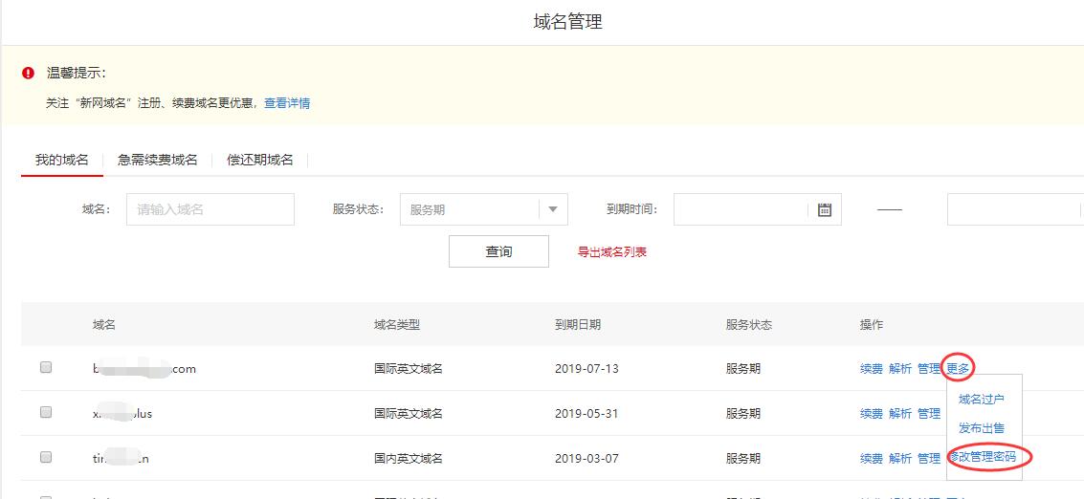Click 续费 in the 2019-03-07 row
This screenshot has width=1084, height=499.
point(871,458)
